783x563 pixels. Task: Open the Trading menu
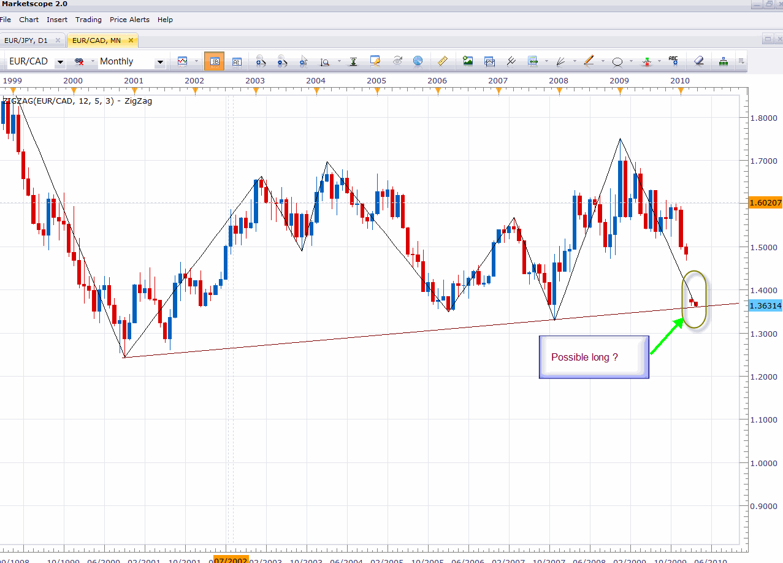(x=88, y=20)
